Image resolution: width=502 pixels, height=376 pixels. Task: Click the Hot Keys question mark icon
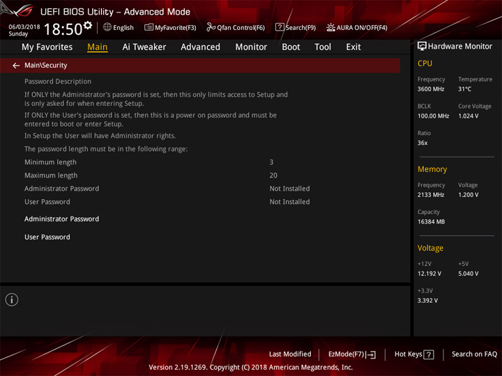pos(429,354)
